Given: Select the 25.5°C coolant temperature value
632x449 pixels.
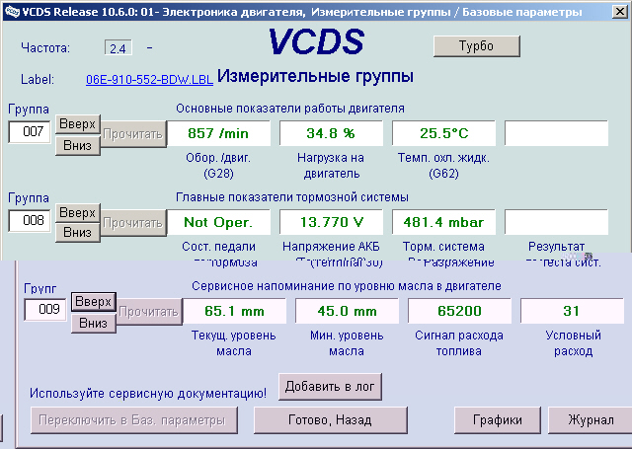Looking at the screenshot, I should [443, 133].
